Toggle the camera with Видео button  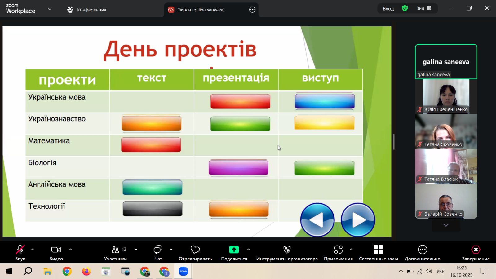point(56,250)
